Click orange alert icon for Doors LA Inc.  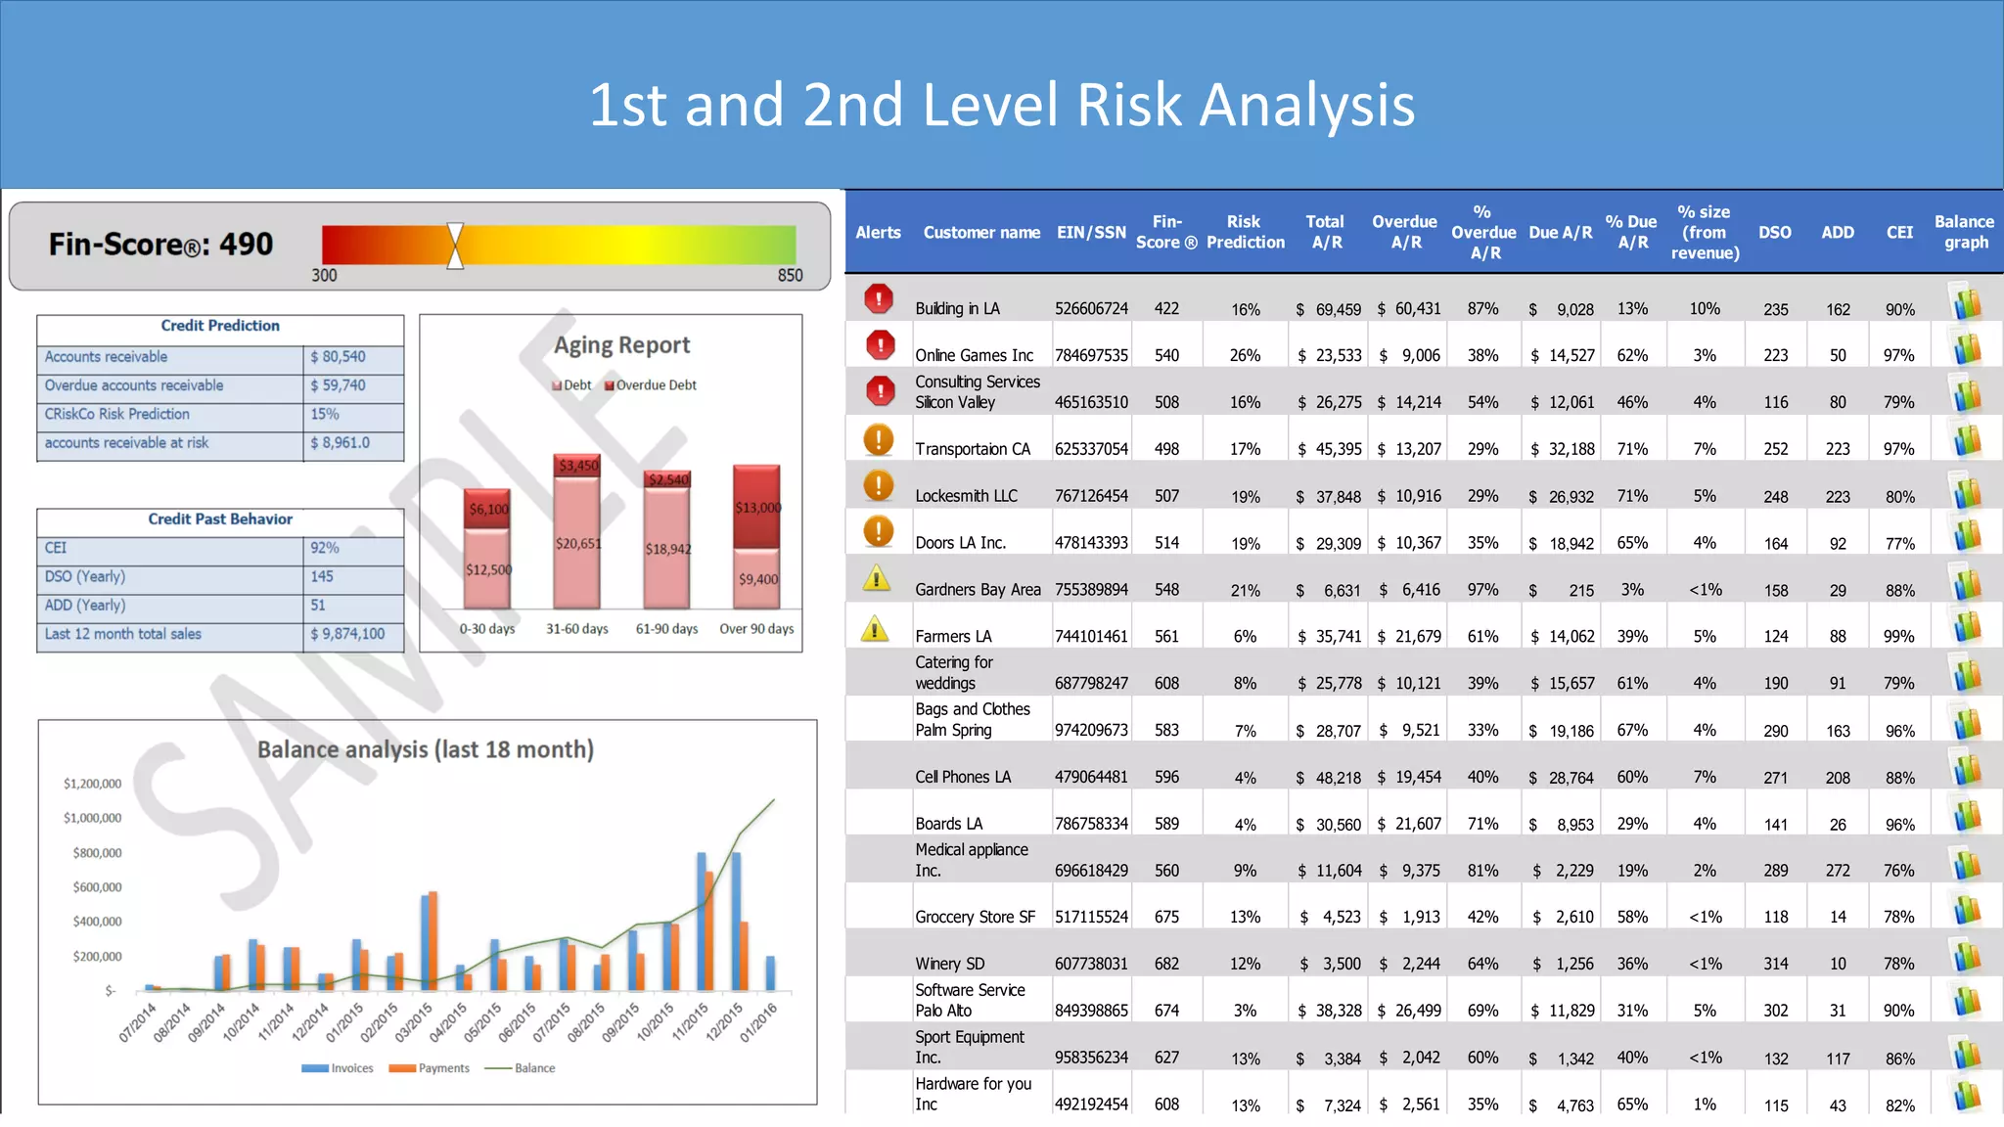(x=879, y=532)
